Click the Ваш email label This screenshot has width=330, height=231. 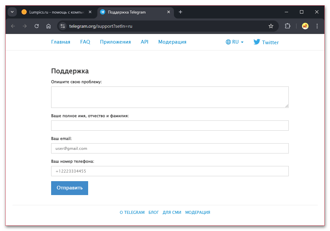[x=61, y=139]
